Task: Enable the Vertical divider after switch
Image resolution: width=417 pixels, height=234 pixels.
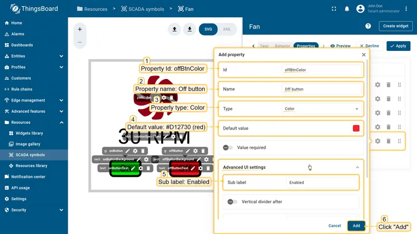Action: coord(232,202)
